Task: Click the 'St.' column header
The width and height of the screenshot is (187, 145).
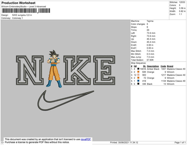Action: [144, 66]
